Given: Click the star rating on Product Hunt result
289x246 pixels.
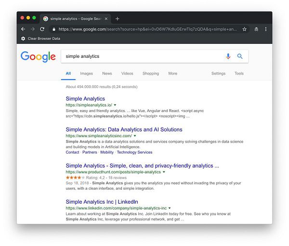Looking at the screenshot, I should click(75, 178).
